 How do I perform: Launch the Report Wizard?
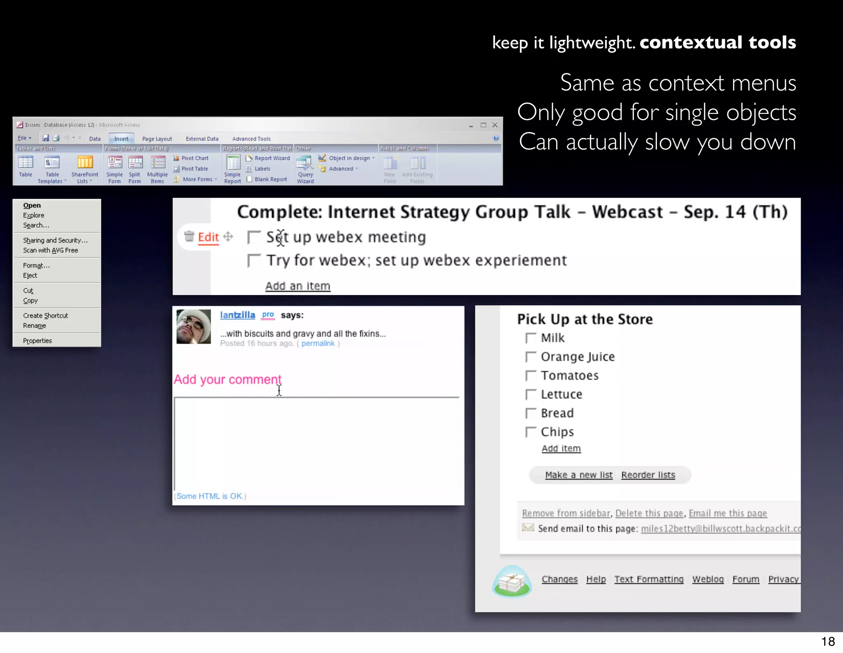pos(268,158)
